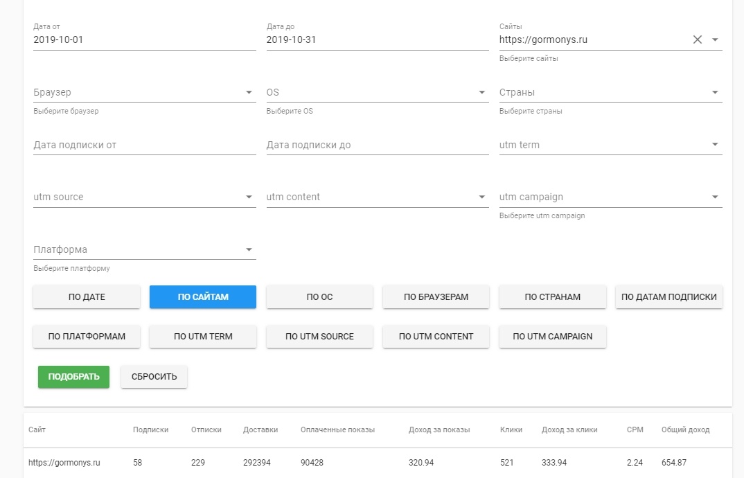
Task: Click the unsubscribes value 229
Action: click(x=198, y=462)
